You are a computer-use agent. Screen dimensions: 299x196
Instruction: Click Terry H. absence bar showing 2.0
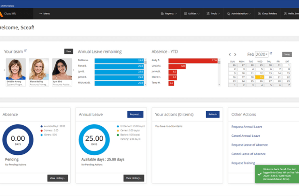tap(171, 83)
